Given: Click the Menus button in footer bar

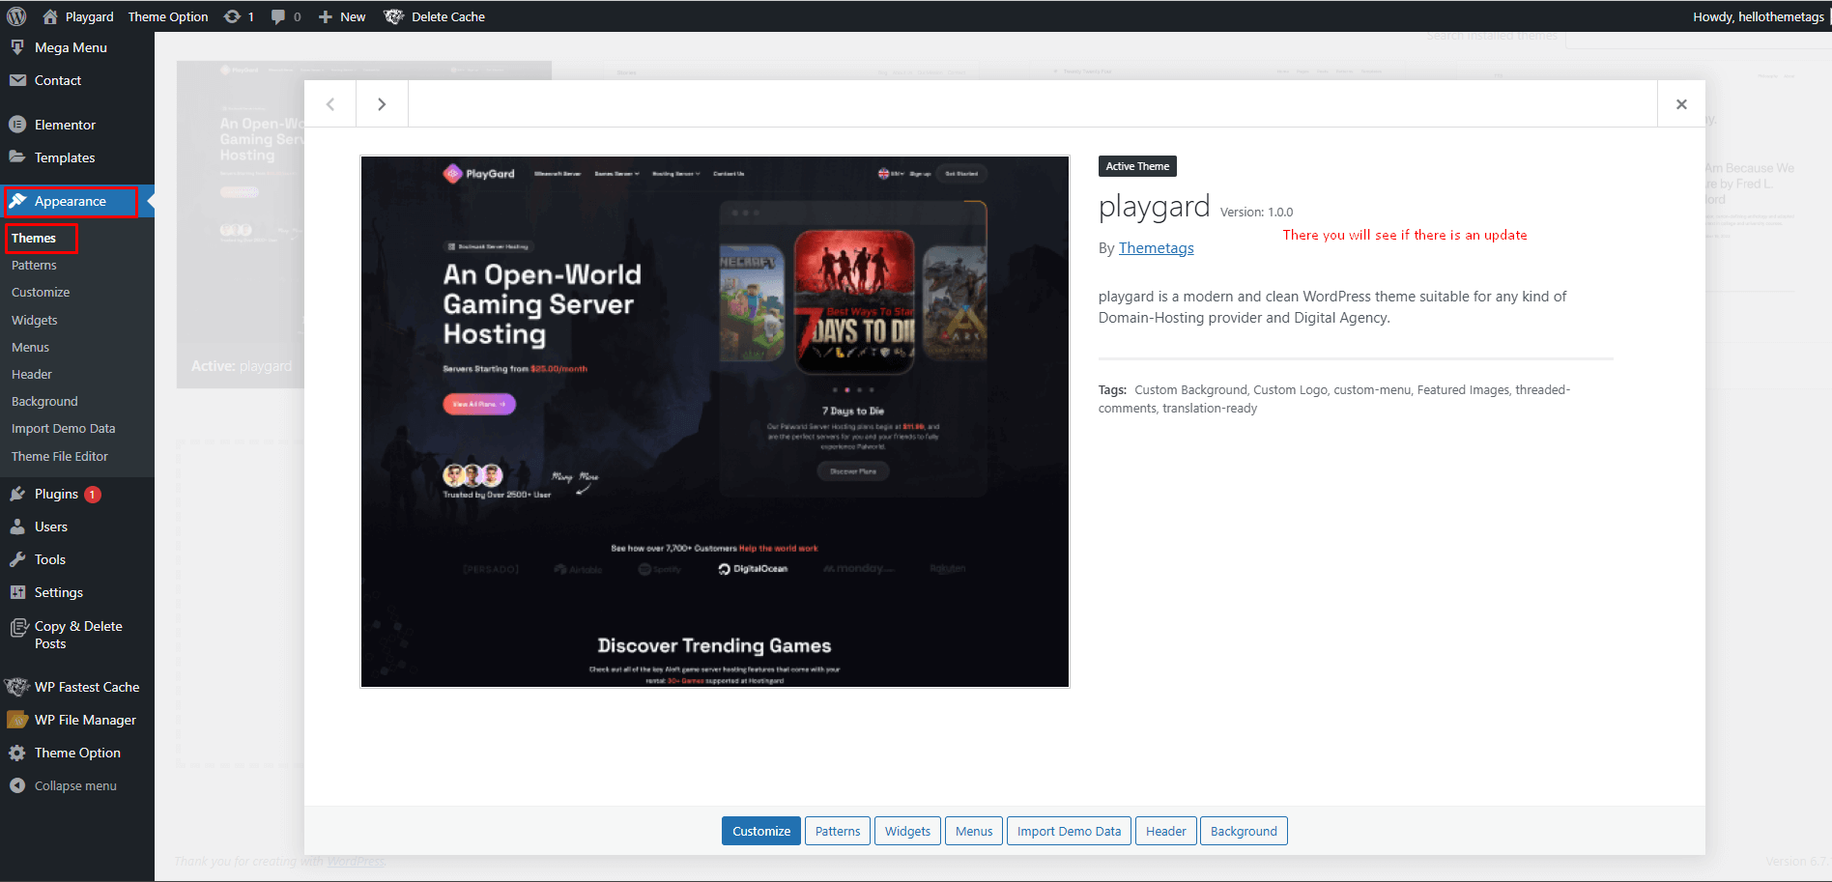Looking at the screenshot, I should (x=974, y=831).
